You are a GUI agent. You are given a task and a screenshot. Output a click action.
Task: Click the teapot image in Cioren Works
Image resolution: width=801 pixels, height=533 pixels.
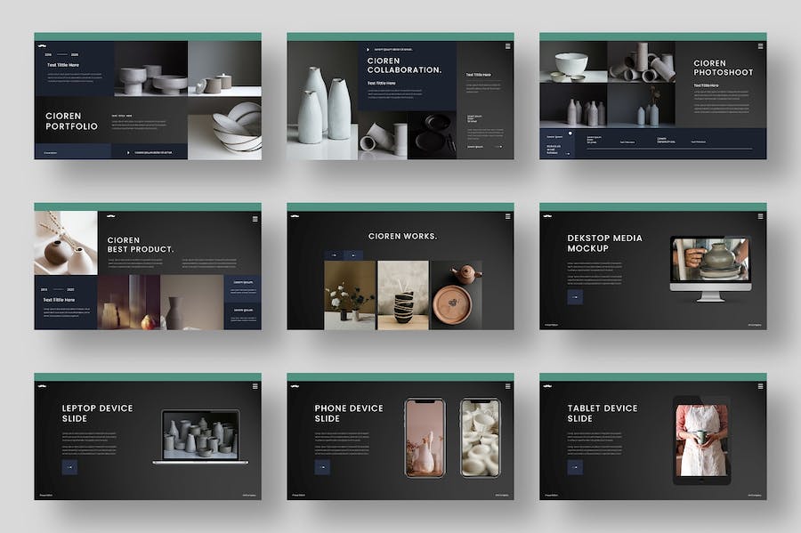pyautogui.click(x=456, y=295)
